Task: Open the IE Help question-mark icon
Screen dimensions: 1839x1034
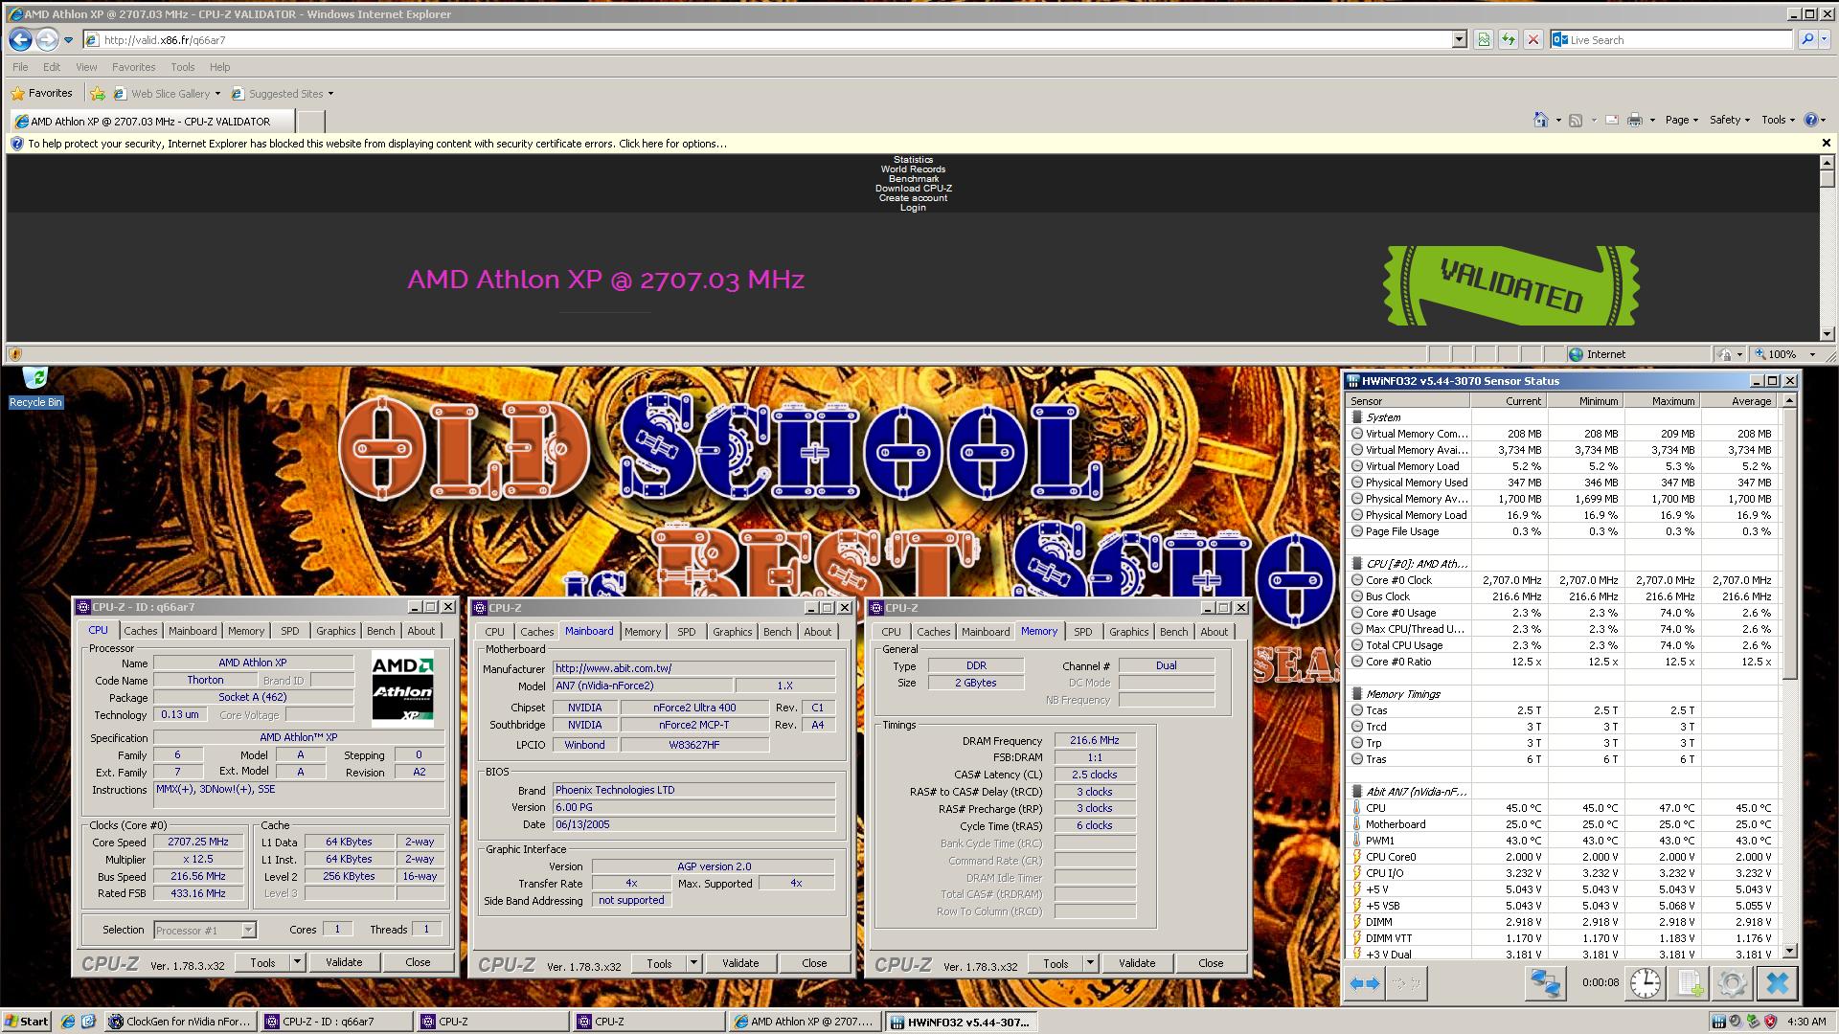Action: tap(1810, 120)
